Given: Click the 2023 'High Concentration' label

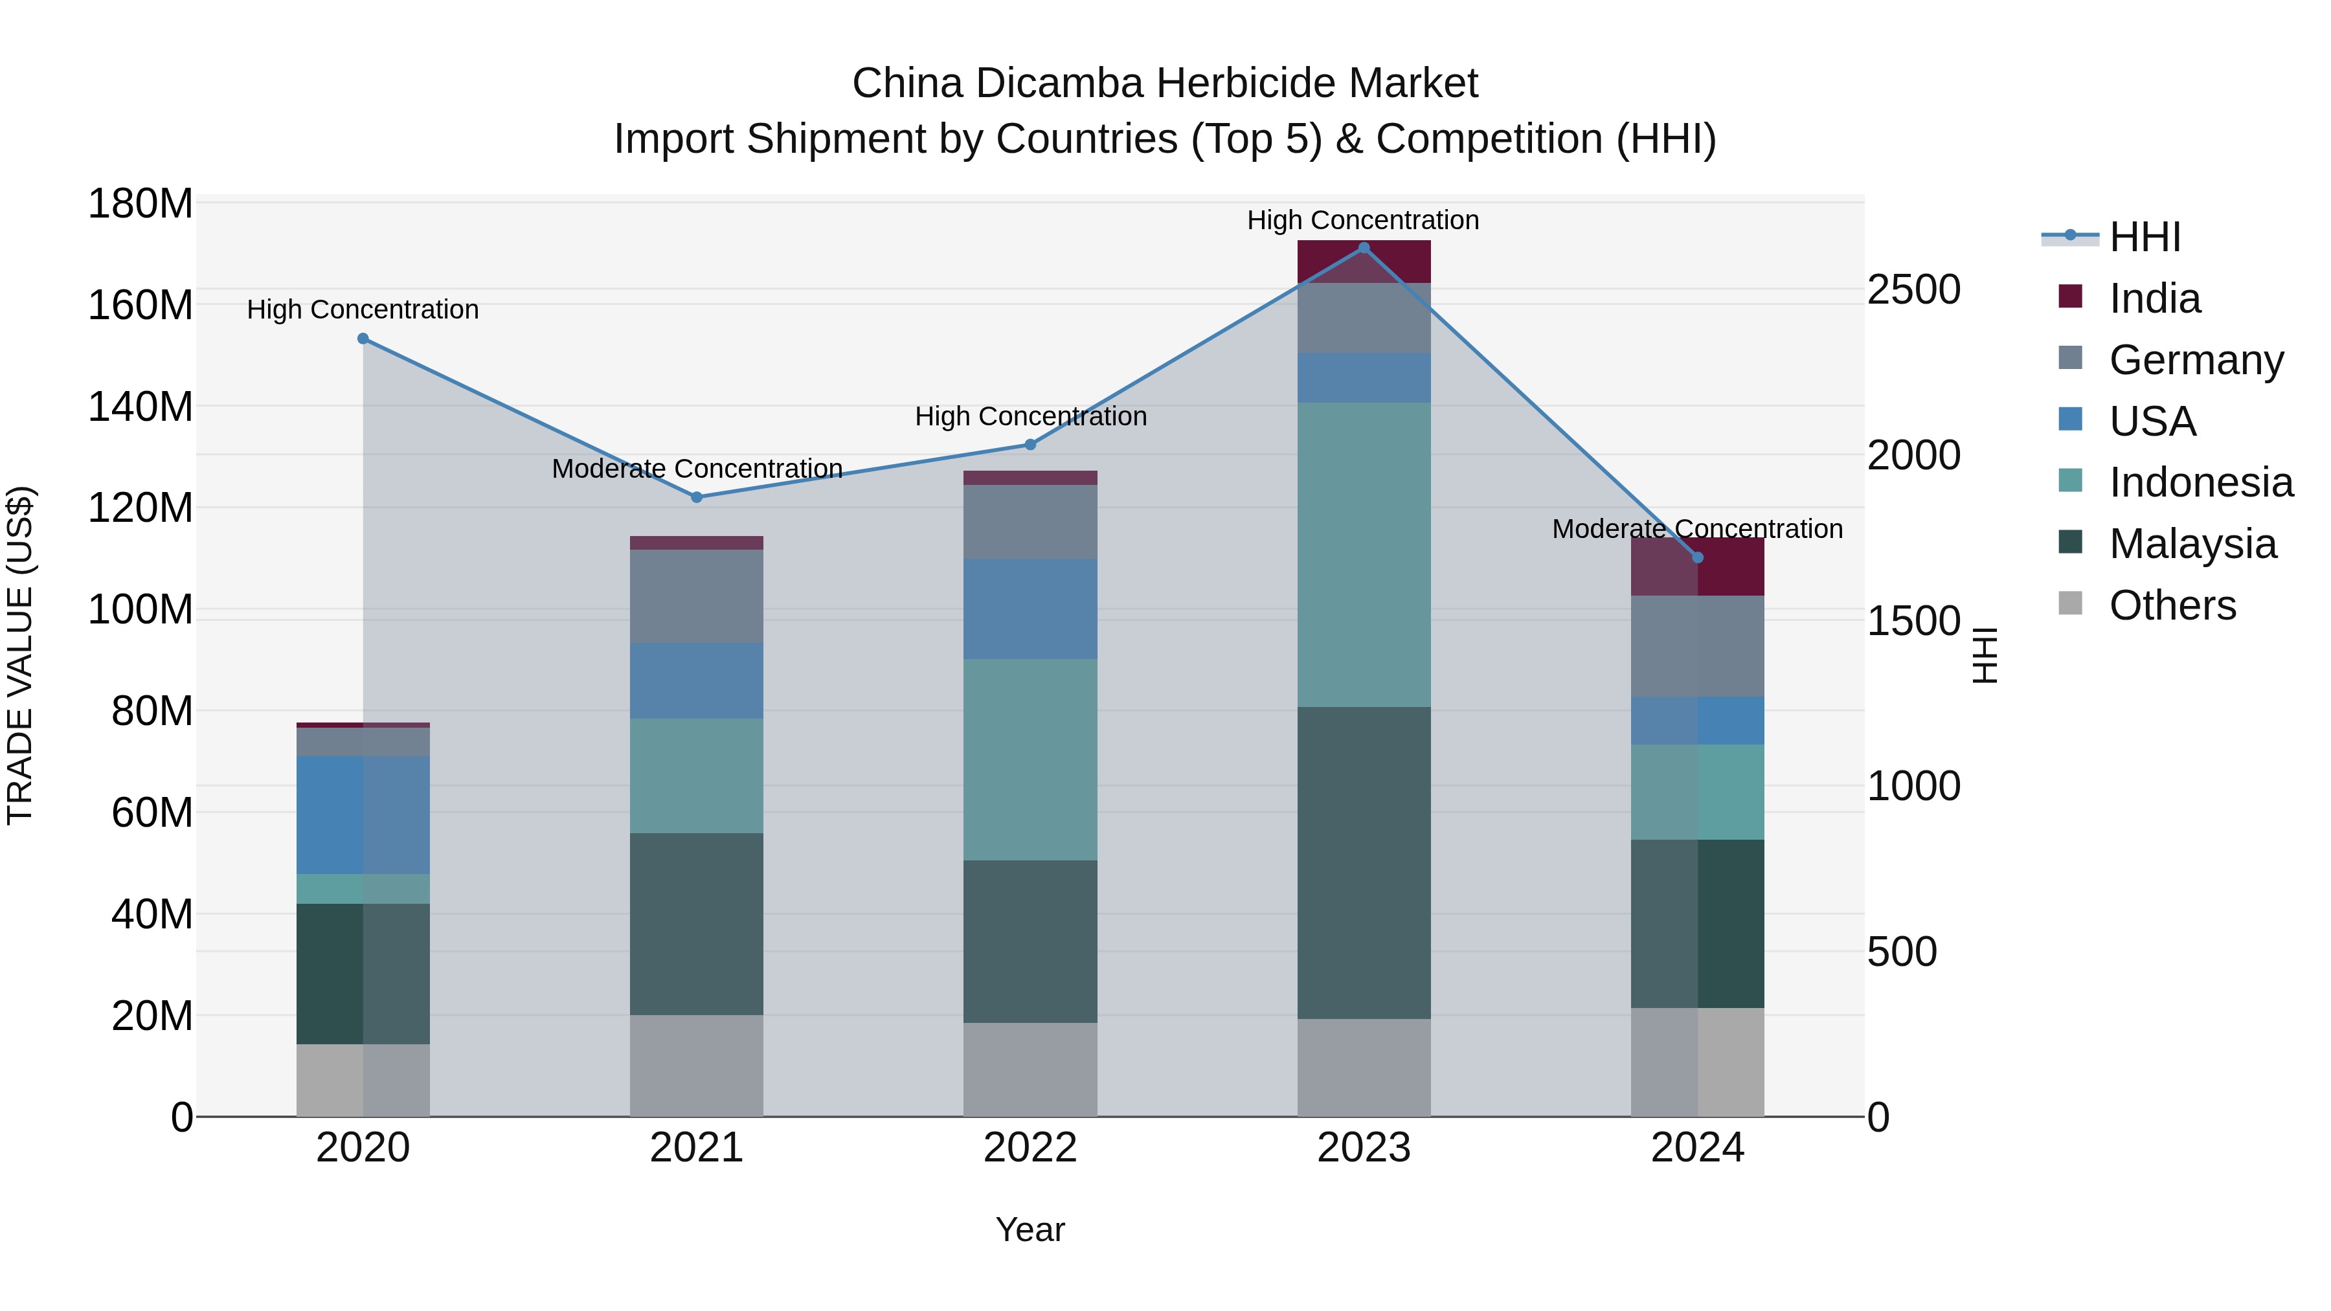Looking at the screenshot, I should pyautogui.click(x=1364, y=220).
